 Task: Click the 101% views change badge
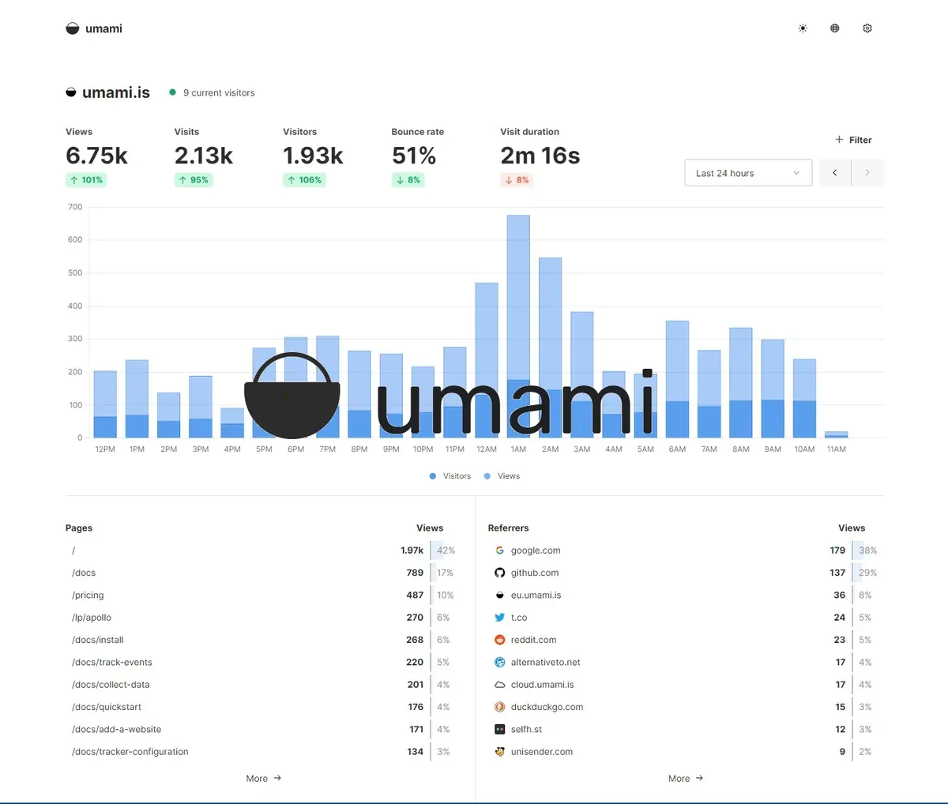[86, 180]
